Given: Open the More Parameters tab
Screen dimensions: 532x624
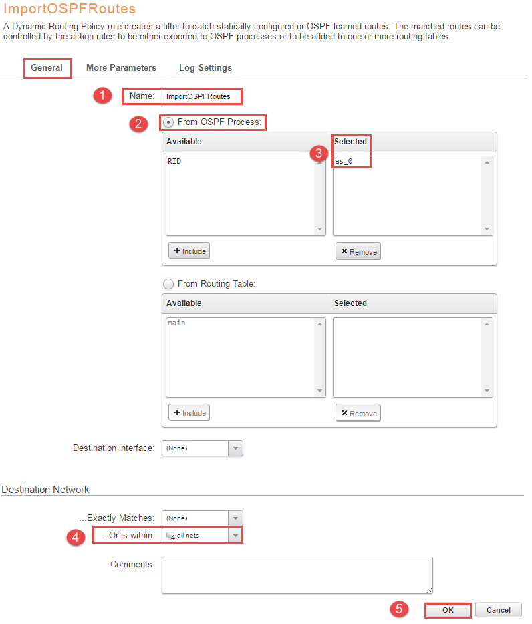Looking at the screenshot, I should click(x=121, y=68).
